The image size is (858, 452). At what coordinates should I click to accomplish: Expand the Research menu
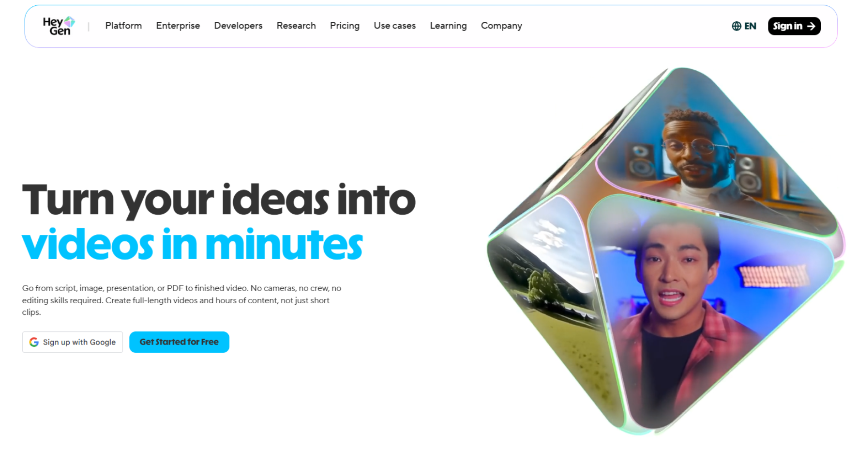click(x=296, y=26)
